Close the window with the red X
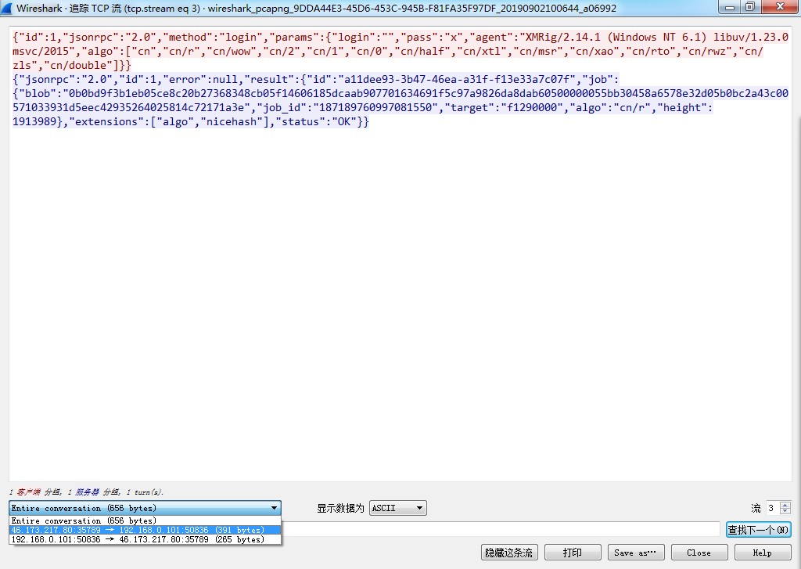This screenshot has width=801, height=569. point(780,7)
